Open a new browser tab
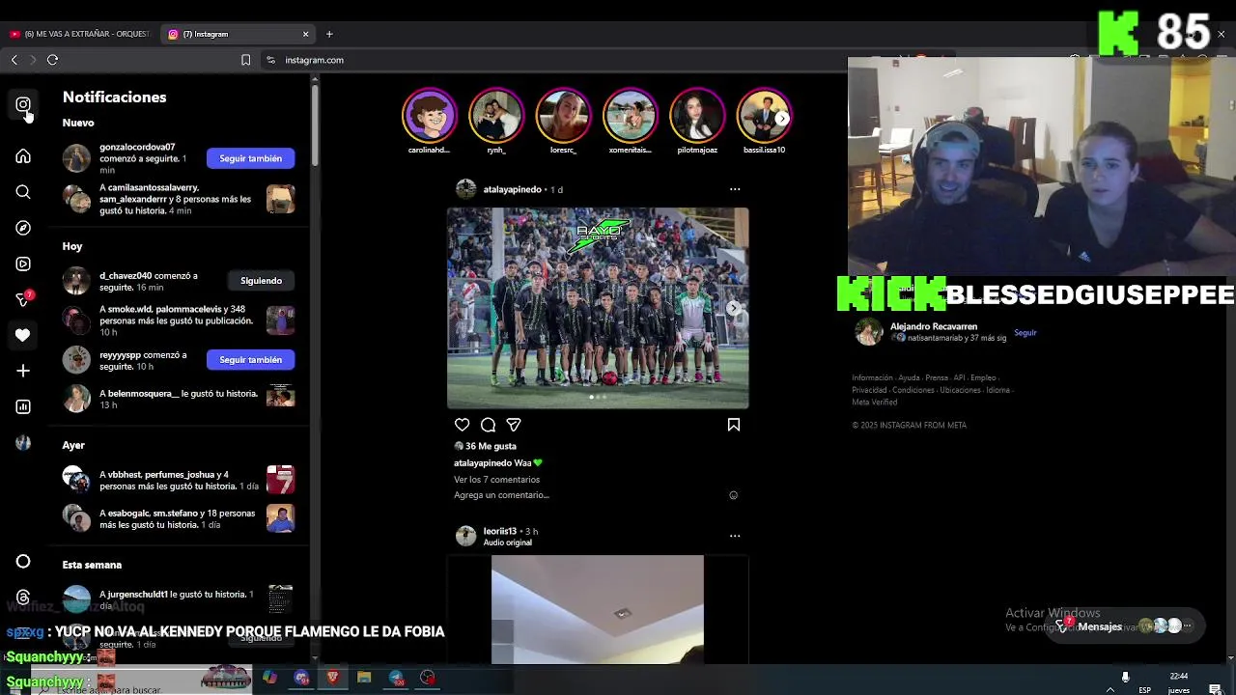This screenshot has width=1236, height=695. coord(329,34)
